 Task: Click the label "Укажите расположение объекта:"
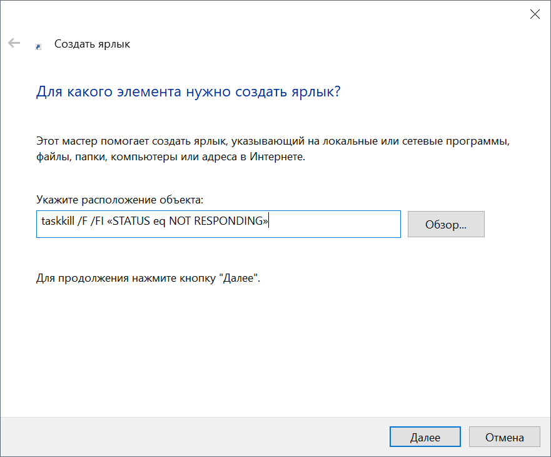click(119, 200)
